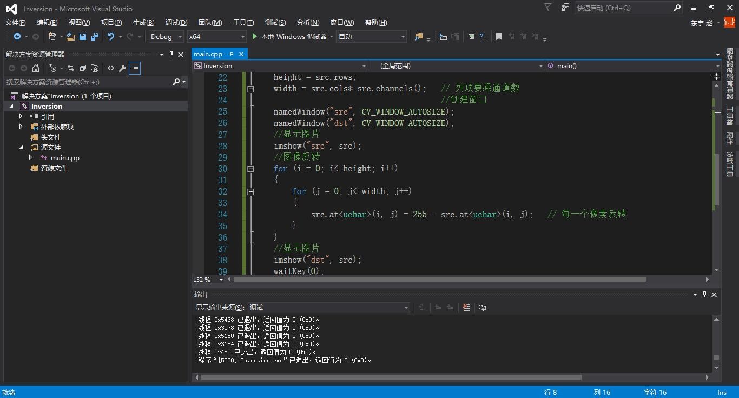Click the magnifier icon in Quick Launch
739x398 pixels.
click(x=677, y=8)
